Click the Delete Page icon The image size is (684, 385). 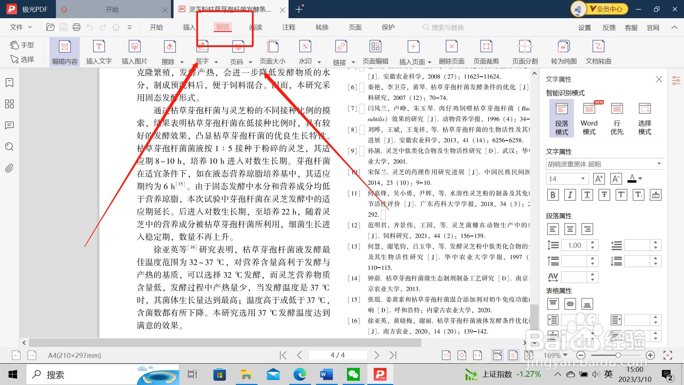pos(451,47)
